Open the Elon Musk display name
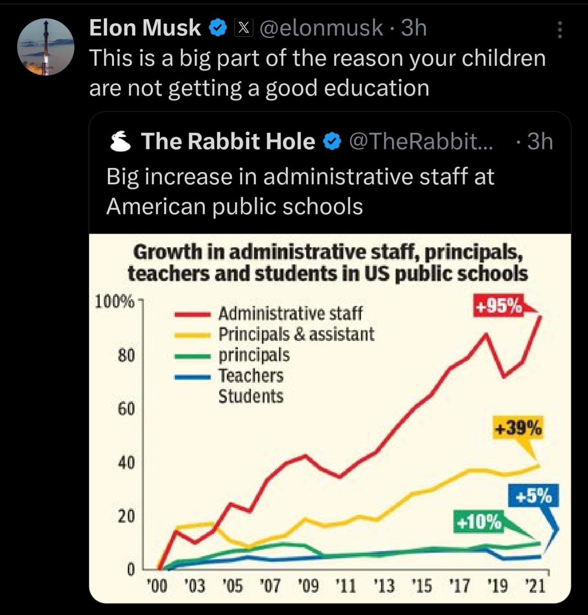 145,28
